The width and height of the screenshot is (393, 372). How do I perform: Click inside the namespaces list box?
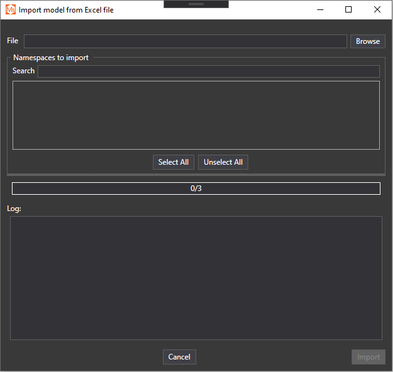click(x=196, y=115)
